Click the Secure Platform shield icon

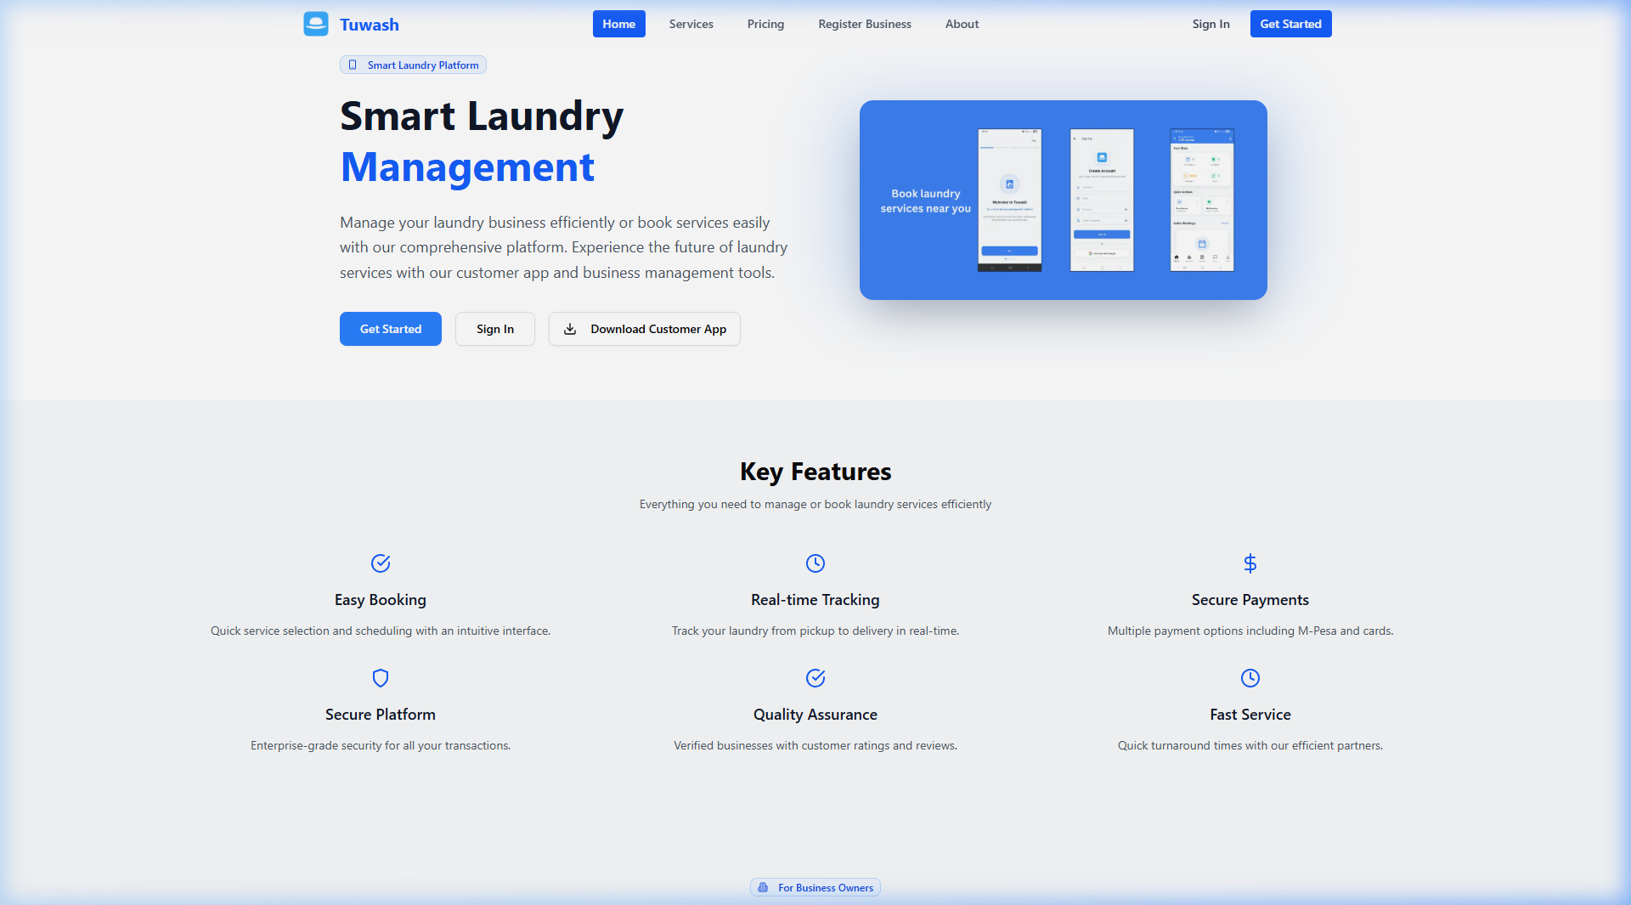pos(381,678)
